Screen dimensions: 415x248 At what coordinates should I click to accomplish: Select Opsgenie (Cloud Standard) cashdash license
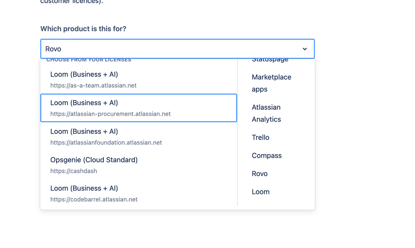tap(139, 165)
